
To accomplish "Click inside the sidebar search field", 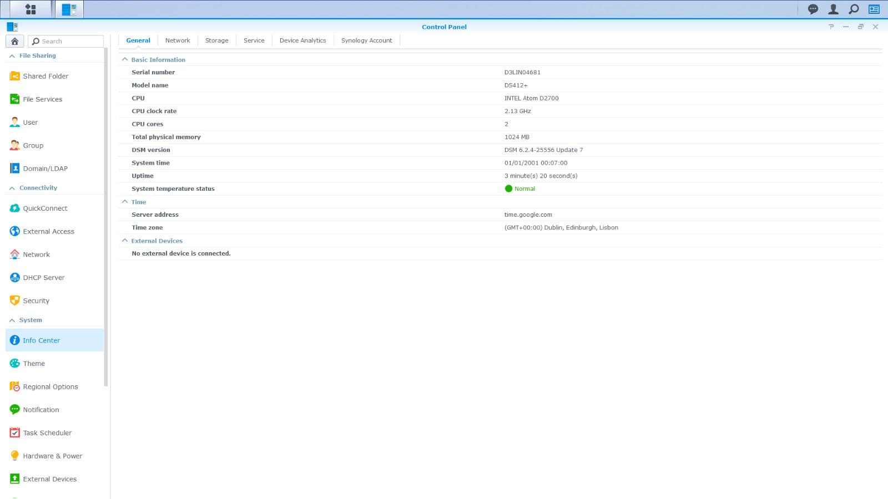I will 65,40.
